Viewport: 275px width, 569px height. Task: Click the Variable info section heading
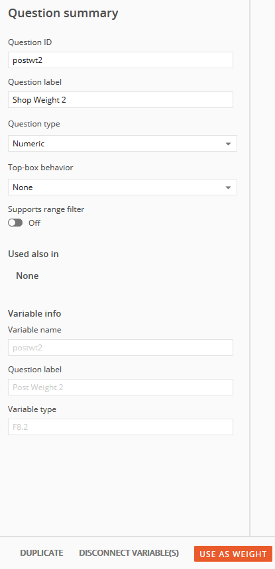pyautogui.click(x=34, y=313)
